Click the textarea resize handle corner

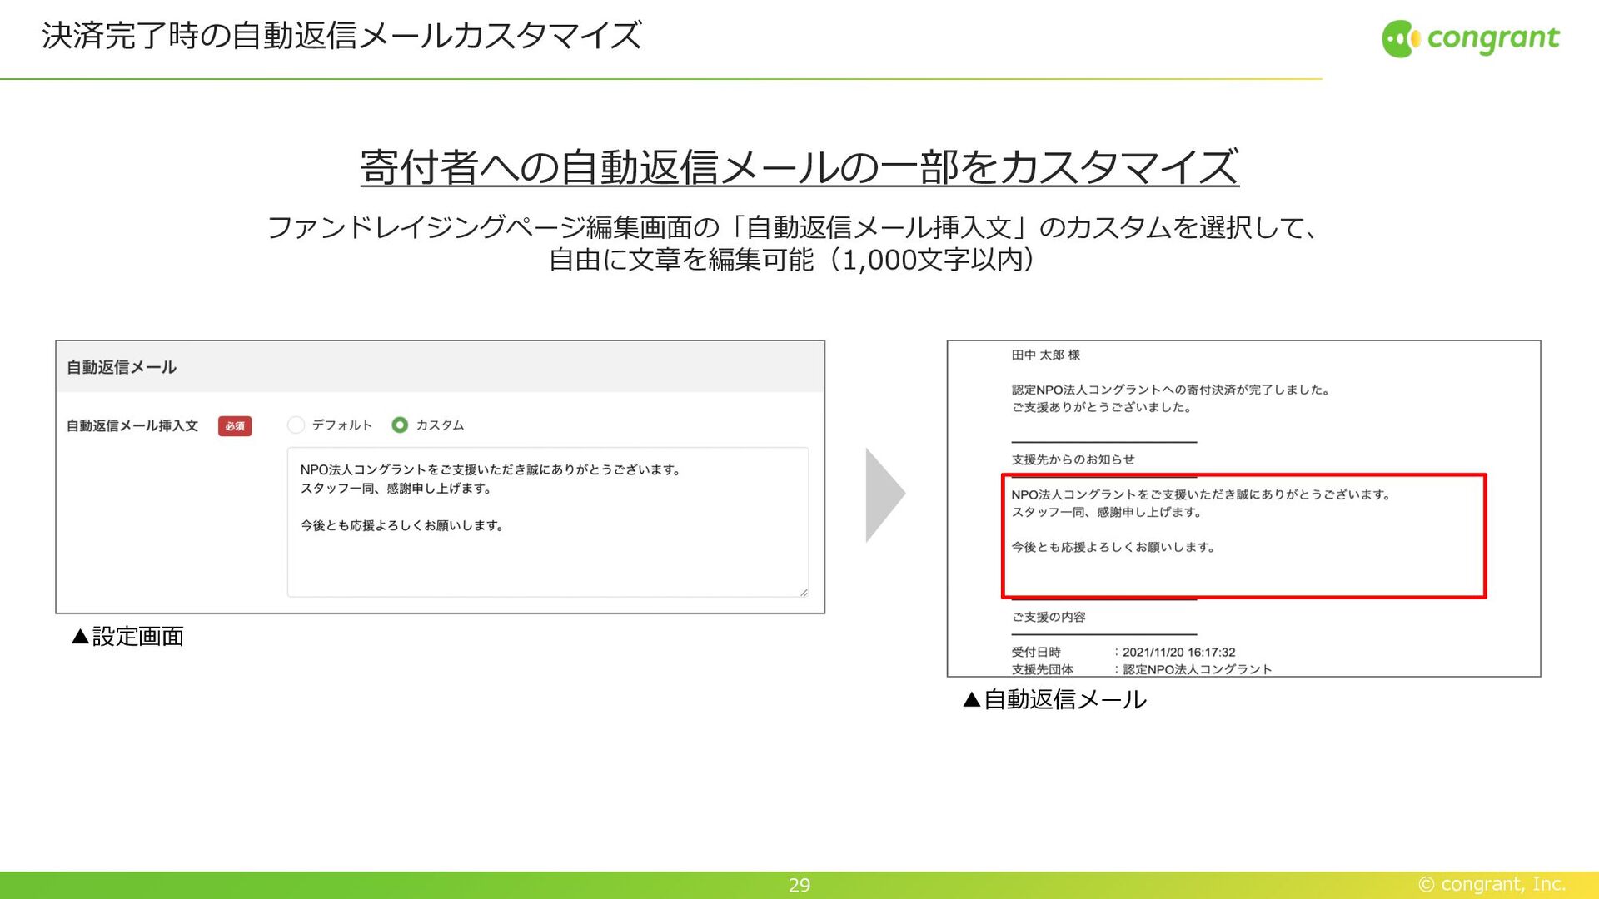point(803,592)
